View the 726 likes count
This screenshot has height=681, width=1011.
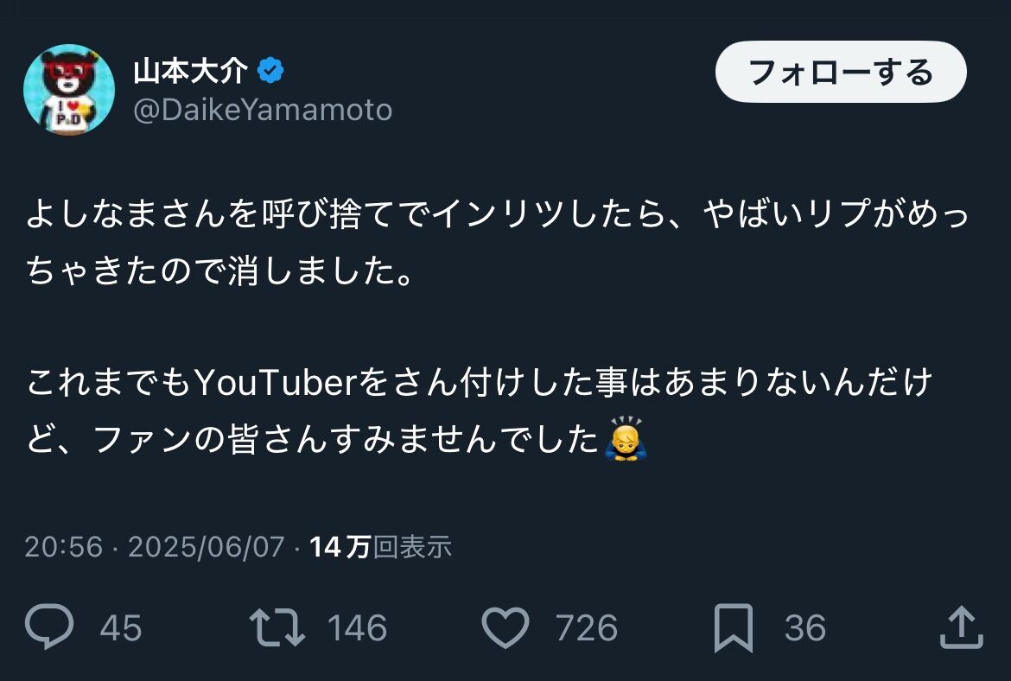point(587,627)
